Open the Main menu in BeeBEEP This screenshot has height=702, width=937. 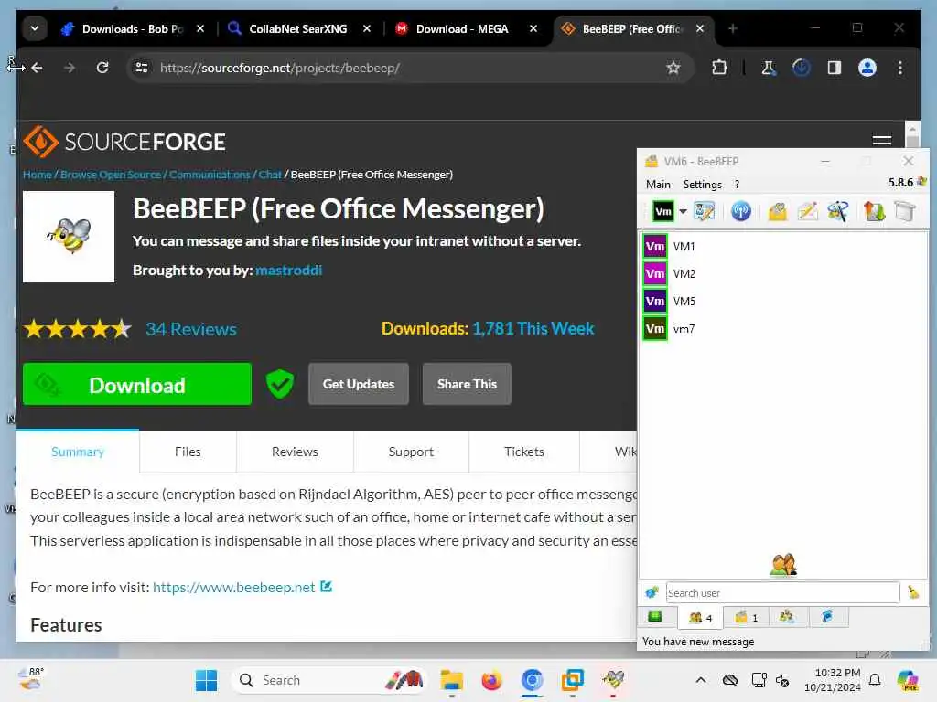[658, 185]
